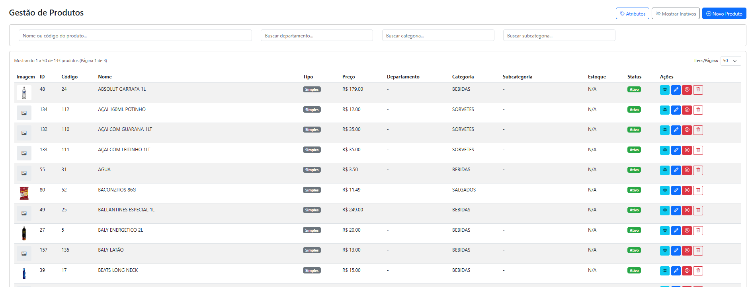Delete AÇAI COM LEITINHO 1LT with trash icon
Viewport: 754px width, 287px height.
(x=698, y=150)
